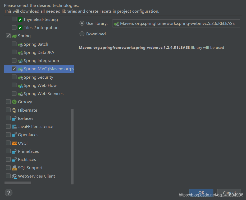
Task: Click the Spring Batch icon
Action: (20, 44)
